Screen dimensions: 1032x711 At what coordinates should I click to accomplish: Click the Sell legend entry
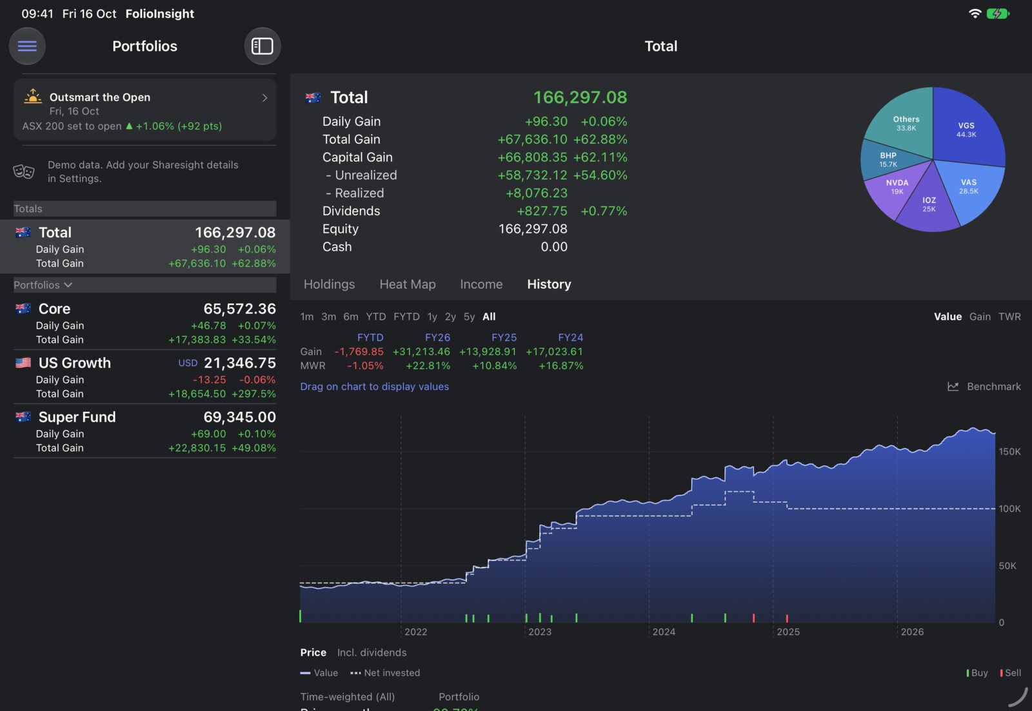click(x=1011, y=672)
